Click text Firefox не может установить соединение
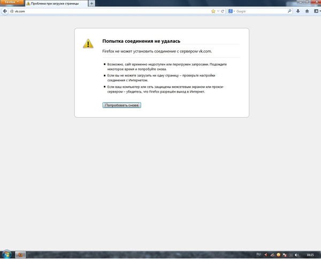321x259 pixels. pos(157,51)
